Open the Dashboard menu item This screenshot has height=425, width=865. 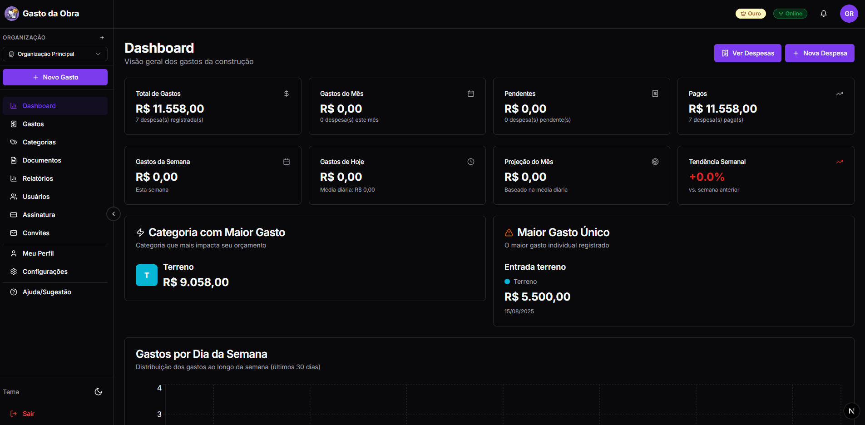(40, 105)
